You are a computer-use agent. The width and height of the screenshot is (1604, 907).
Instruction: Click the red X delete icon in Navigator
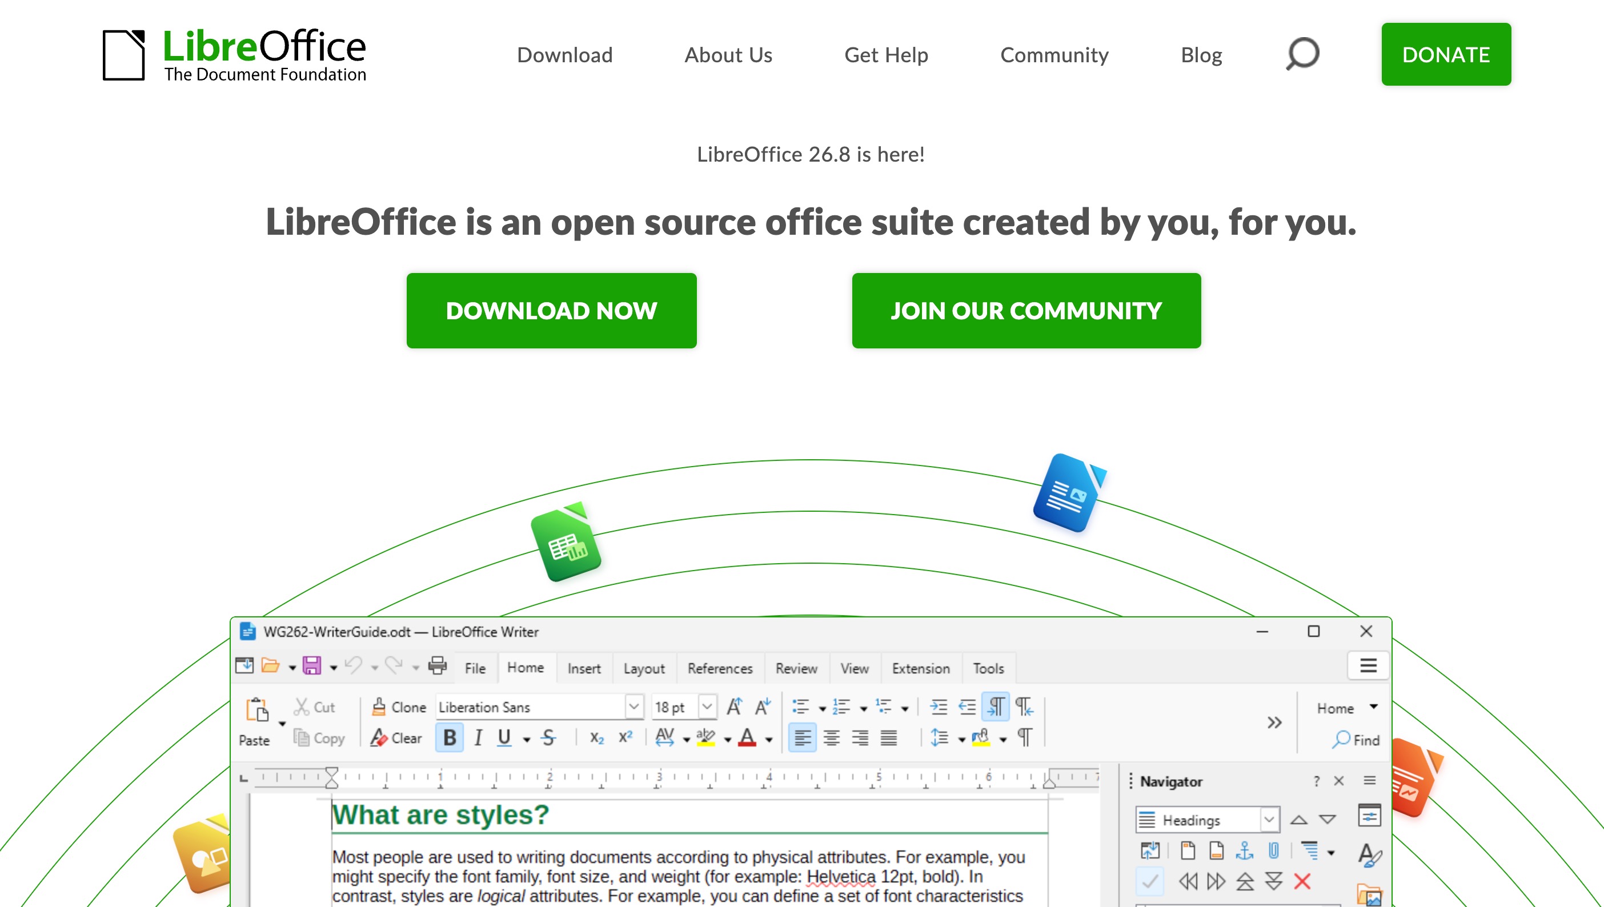click(x=1302, y=881)
